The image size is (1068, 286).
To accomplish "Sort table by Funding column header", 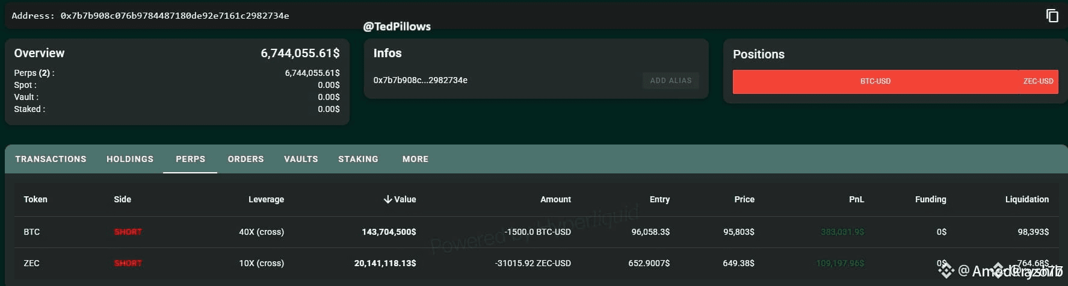I will click(x=930, y=199).
